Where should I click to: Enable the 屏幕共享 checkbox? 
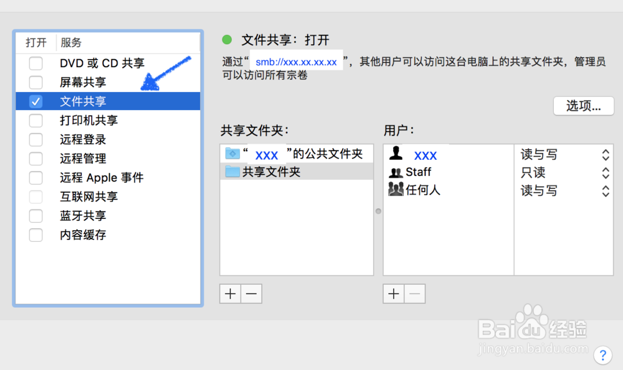pos(36,82)
